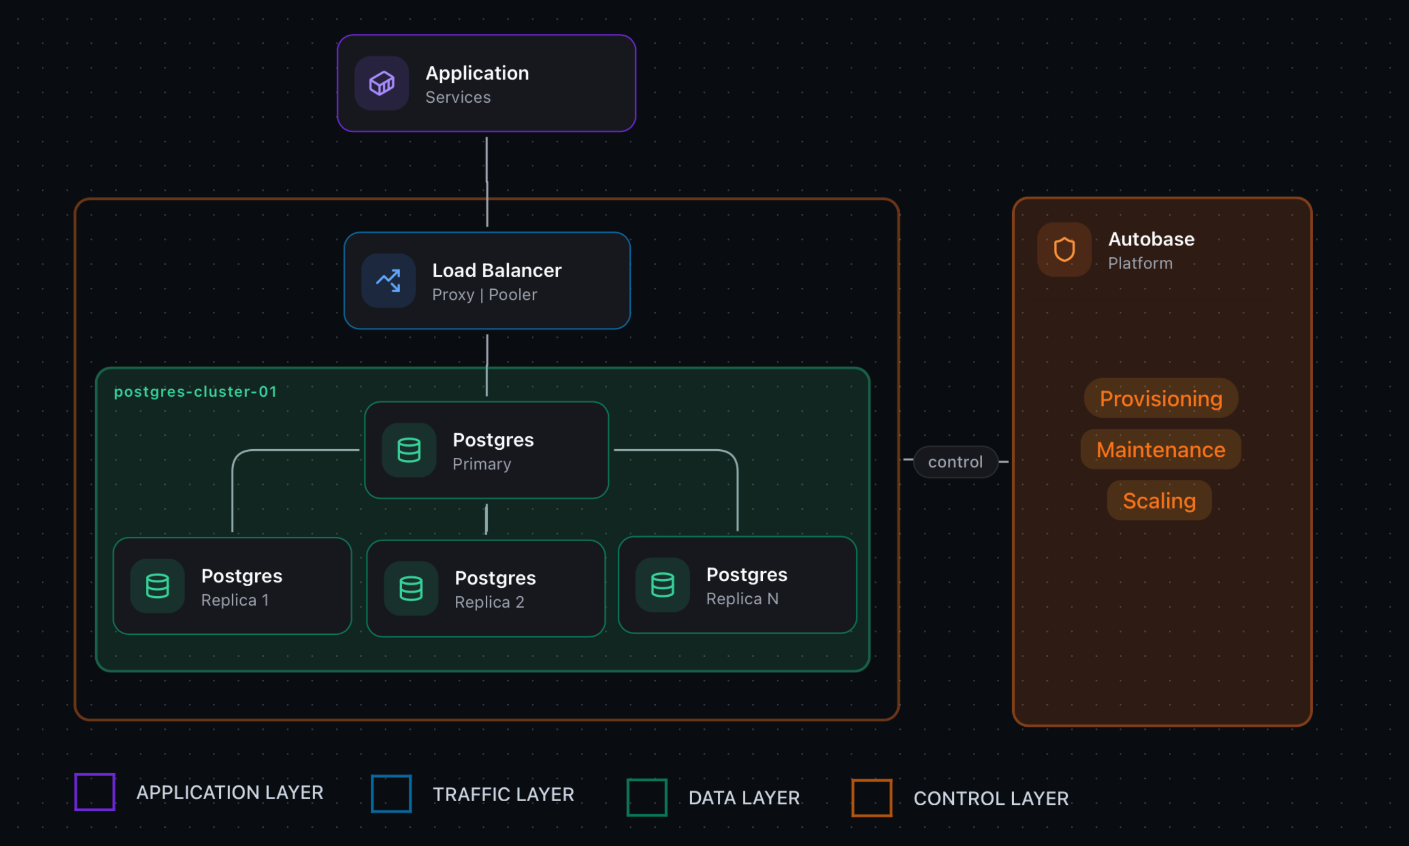
Task: Select the Scaling pill
Action: (x=1159, y=500)
